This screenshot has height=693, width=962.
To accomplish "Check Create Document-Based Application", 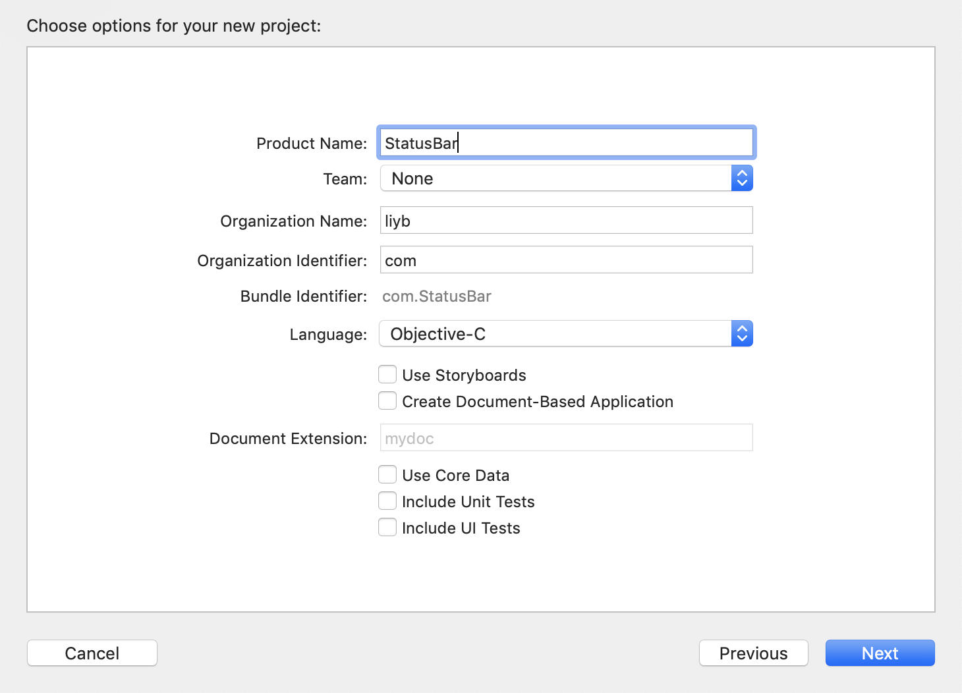I will 387,401.
